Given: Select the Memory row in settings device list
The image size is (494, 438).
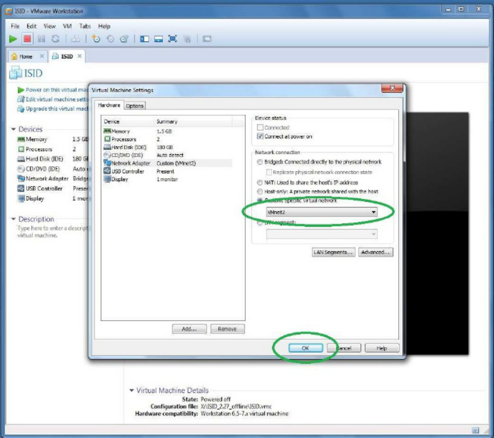Looking at the screenshot, I should (x=168, y=131).
